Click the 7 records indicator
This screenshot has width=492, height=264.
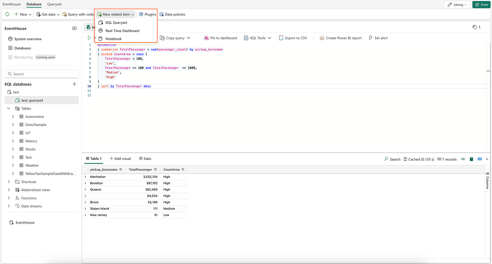(x=447, y=159)
